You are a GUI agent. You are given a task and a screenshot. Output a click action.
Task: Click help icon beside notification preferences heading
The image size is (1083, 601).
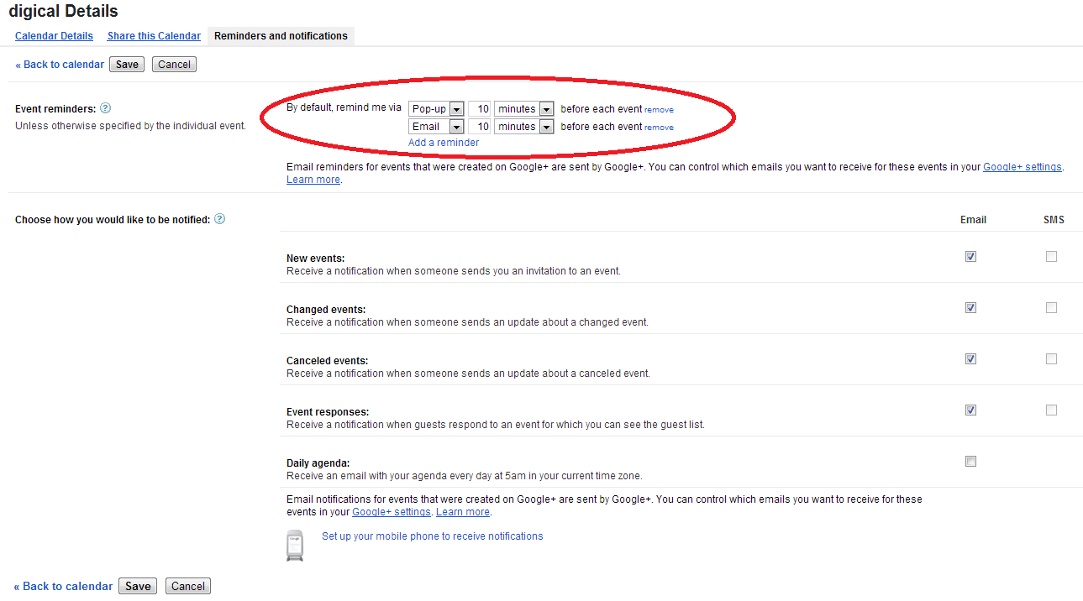(x=220, y=219)
